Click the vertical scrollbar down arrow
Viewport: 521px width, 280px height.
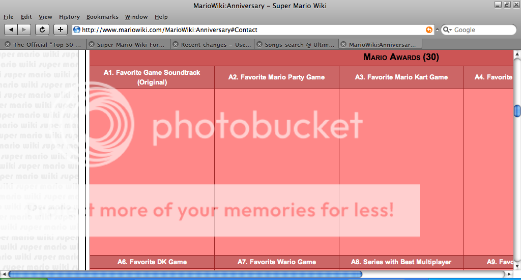pyautogui.click(x=517, y=267)
